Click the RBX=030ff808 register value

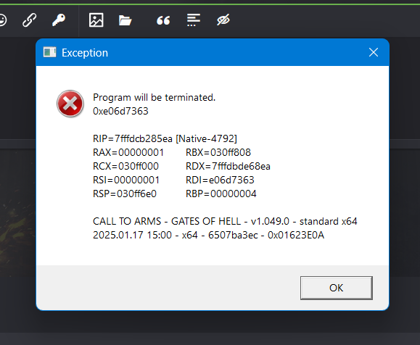point(218,152)
